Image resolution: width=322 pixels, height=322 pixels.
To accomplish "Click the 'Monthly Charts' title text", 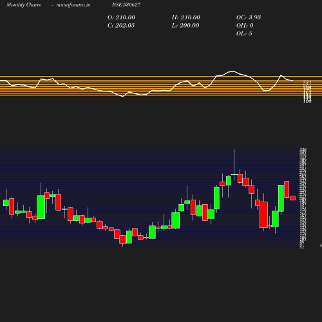I will pyautogui.click(x=24, y=5).
